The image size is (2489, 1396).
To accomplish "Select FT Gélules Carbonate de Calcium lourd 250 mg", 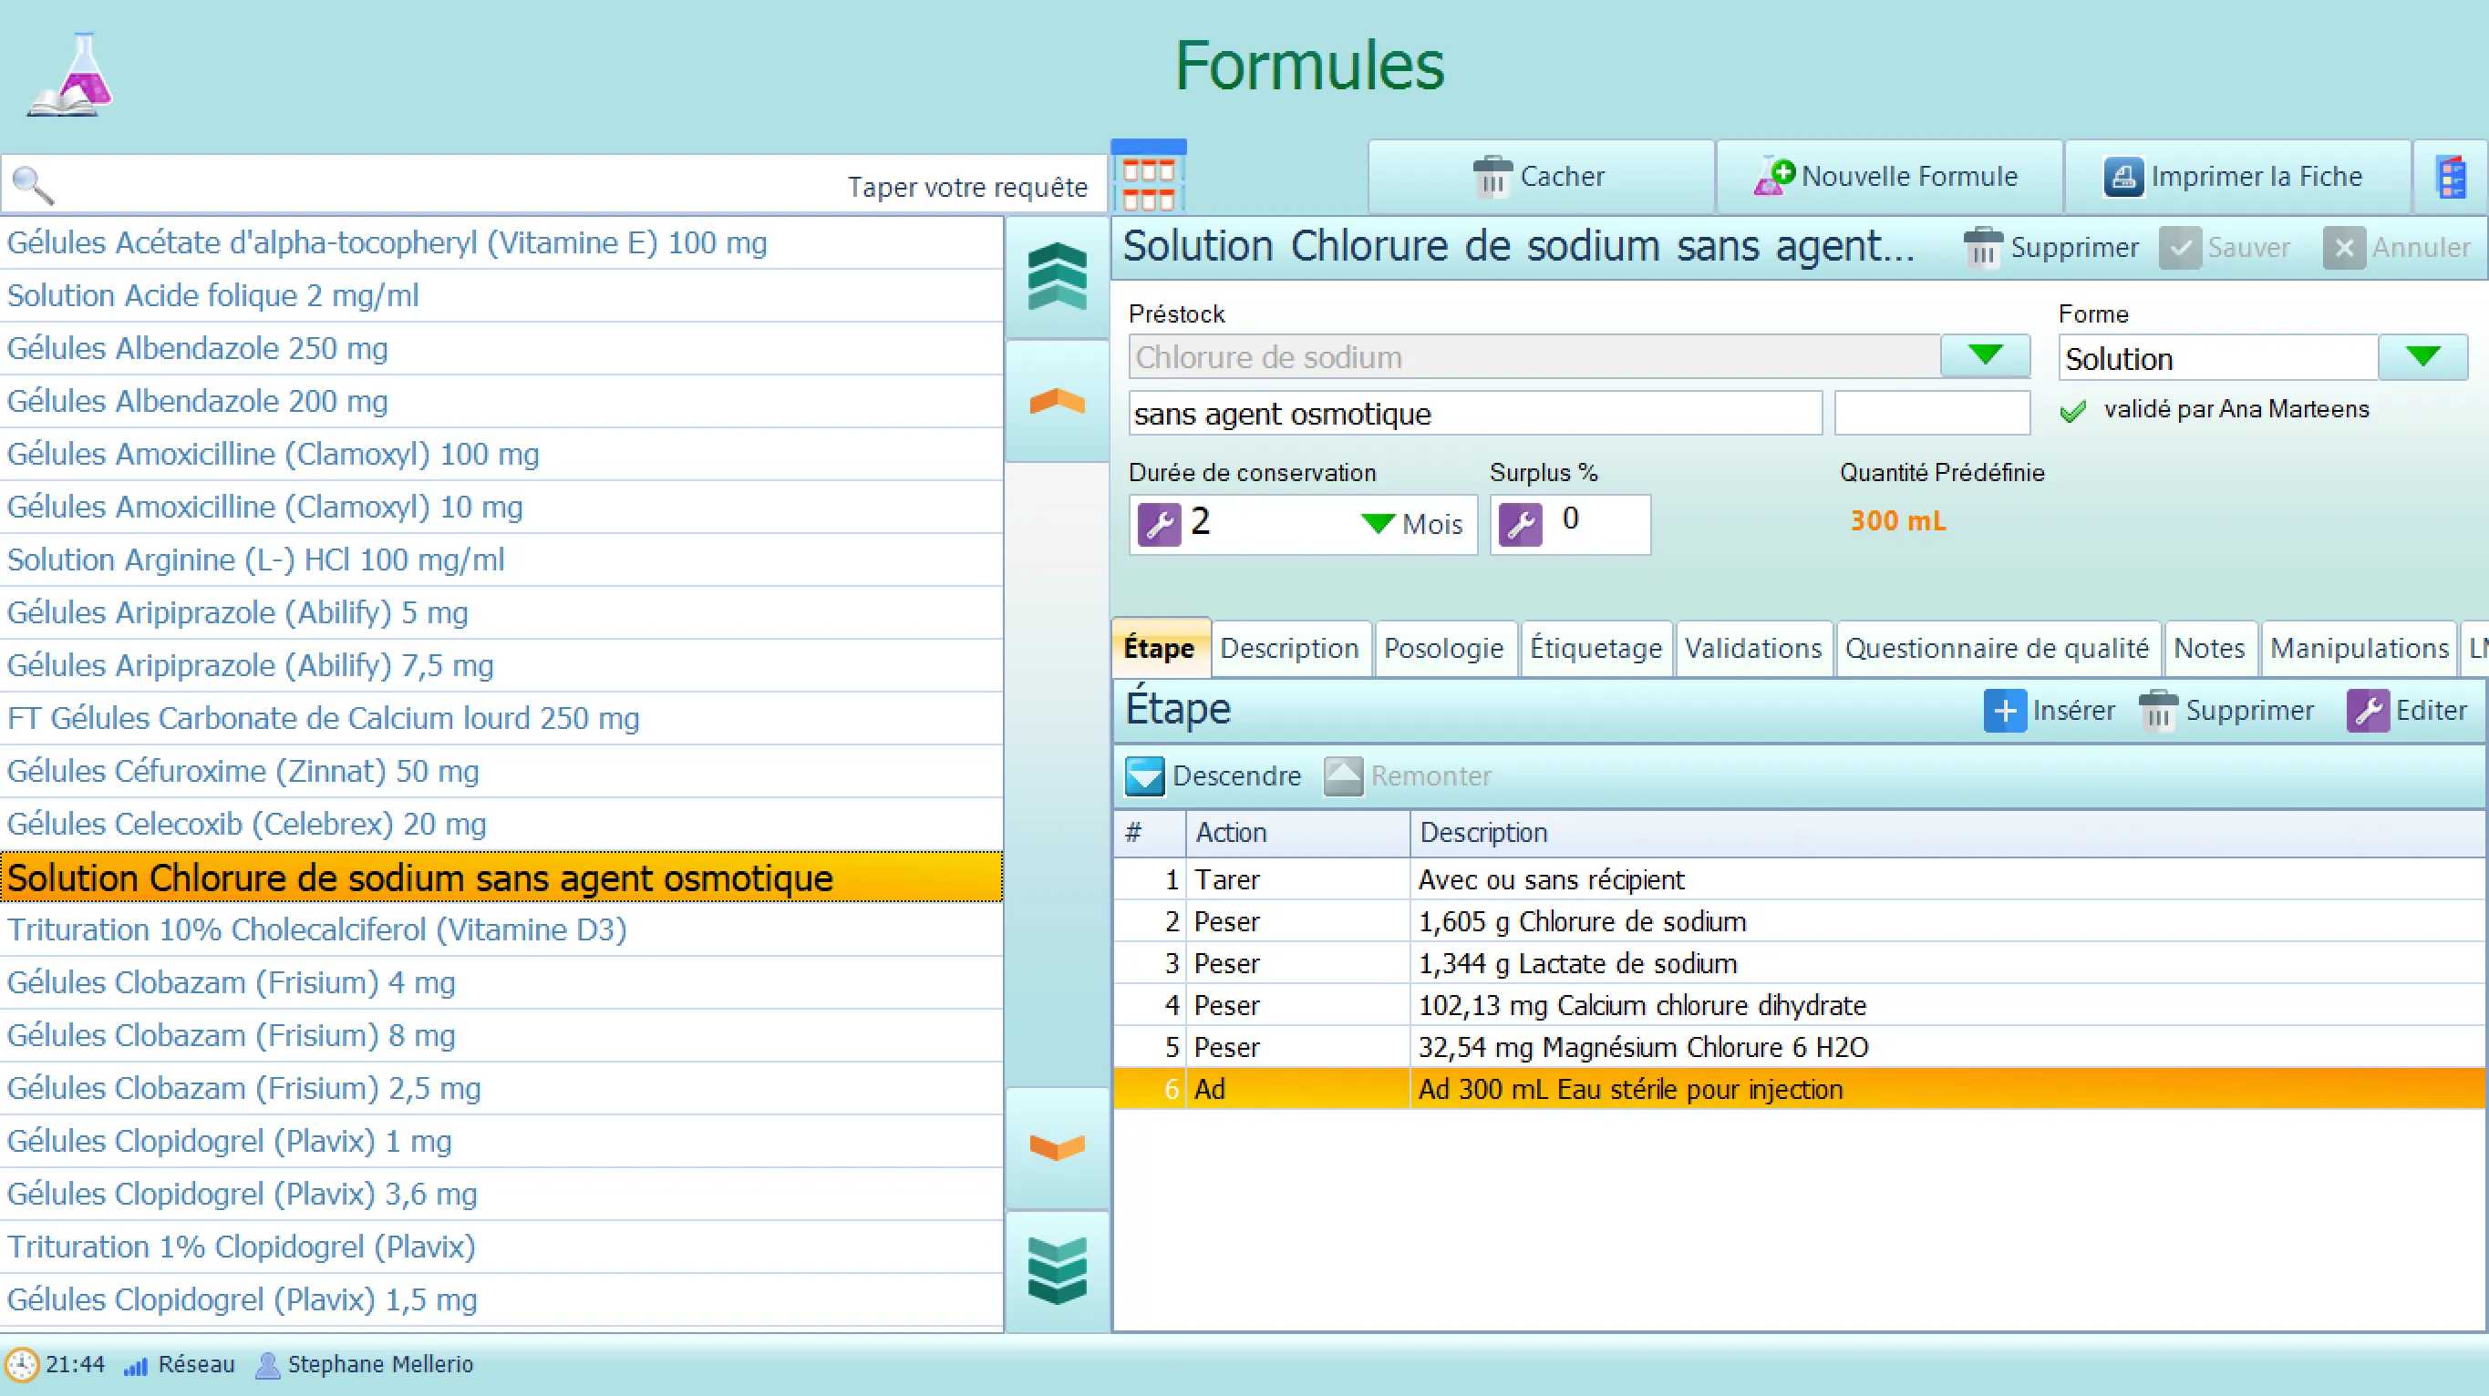I will (x=501, y=718).
